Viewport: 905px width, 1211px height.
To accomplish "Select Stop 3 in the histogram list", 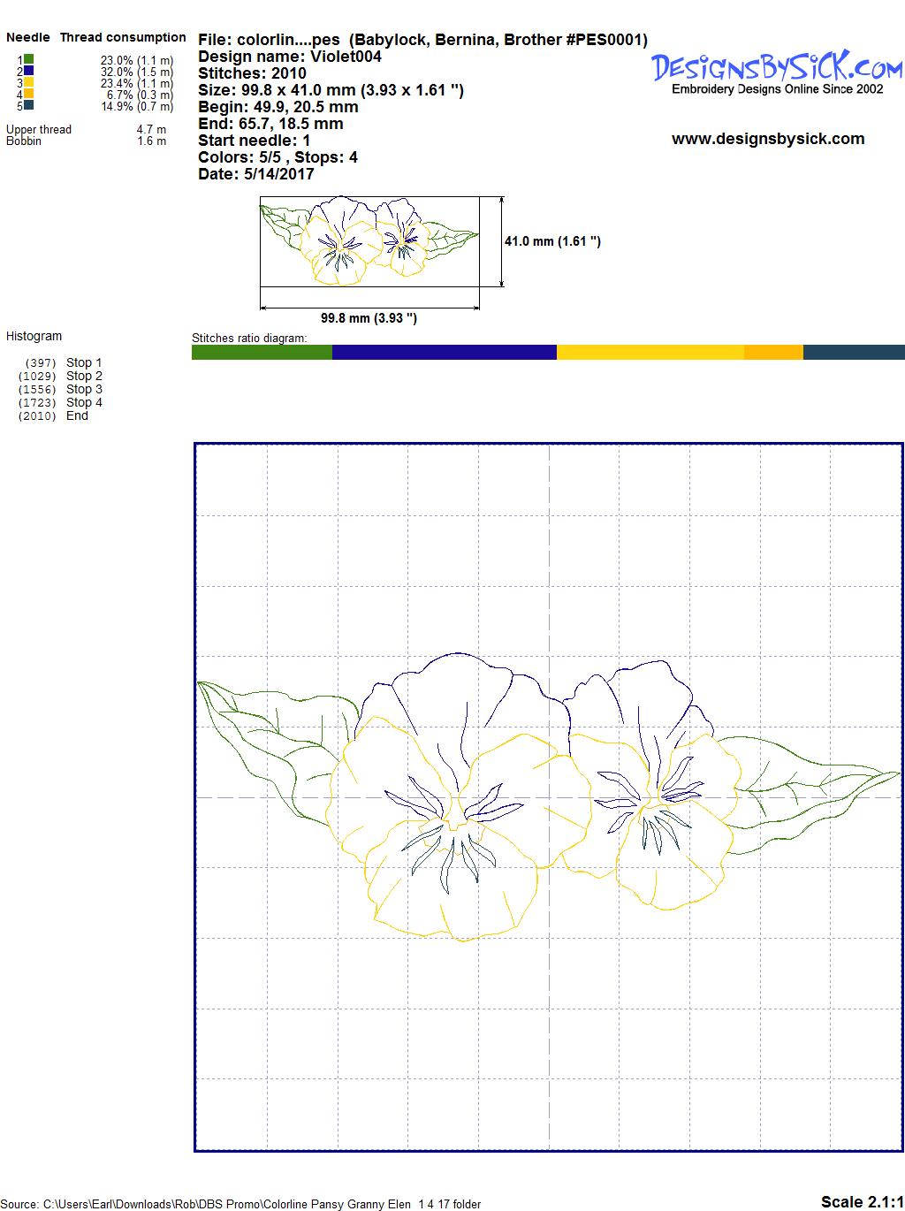I will [84, 389].
